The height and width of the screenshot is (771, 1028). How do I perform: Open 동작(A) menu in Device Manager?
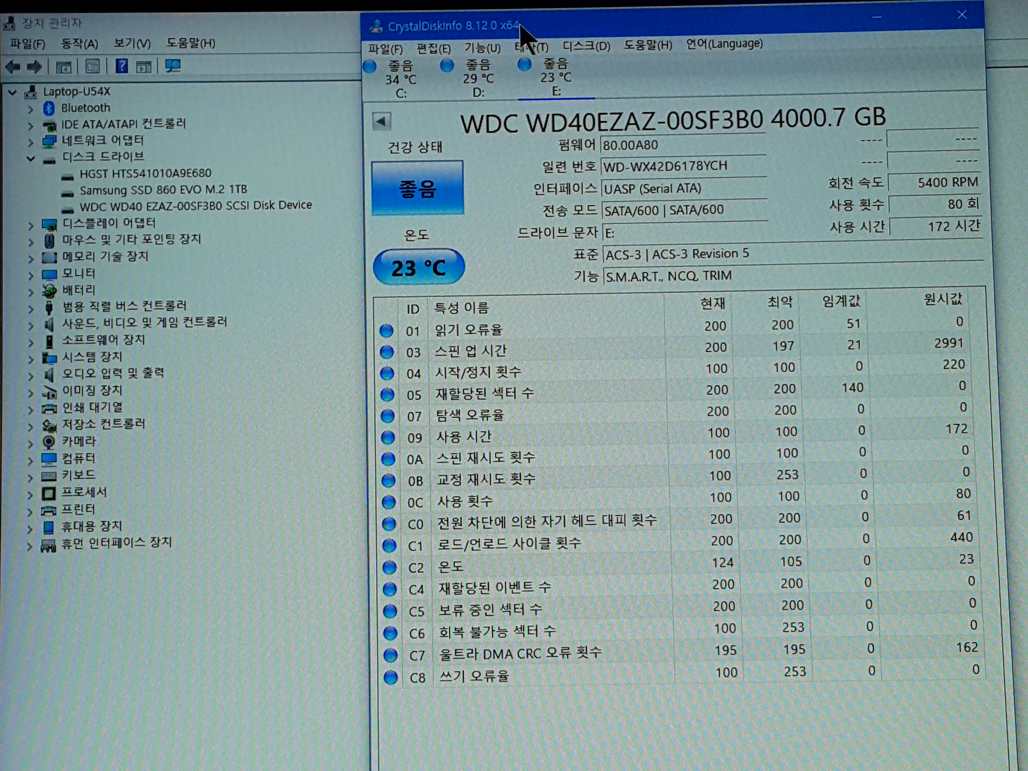click(79, 44)
